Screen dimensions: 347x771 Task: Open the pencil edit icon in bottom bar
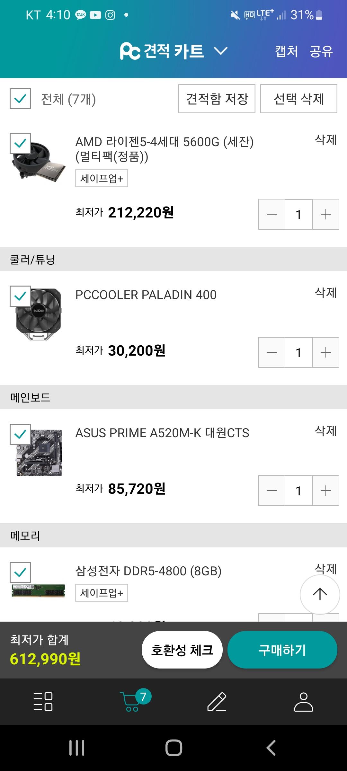(x=217, y=701)
